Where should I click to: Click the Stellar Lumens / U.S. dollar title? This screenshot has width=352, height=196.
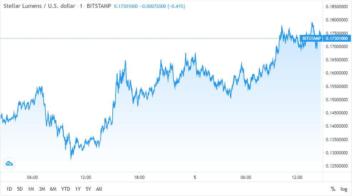[x=39, y=6]
